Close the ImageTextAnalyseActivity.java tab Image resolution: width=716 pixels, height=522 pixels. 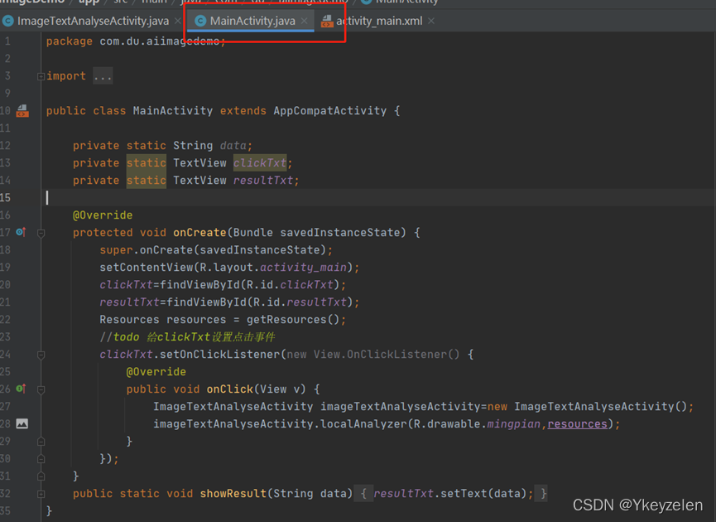tap(178, 21)
